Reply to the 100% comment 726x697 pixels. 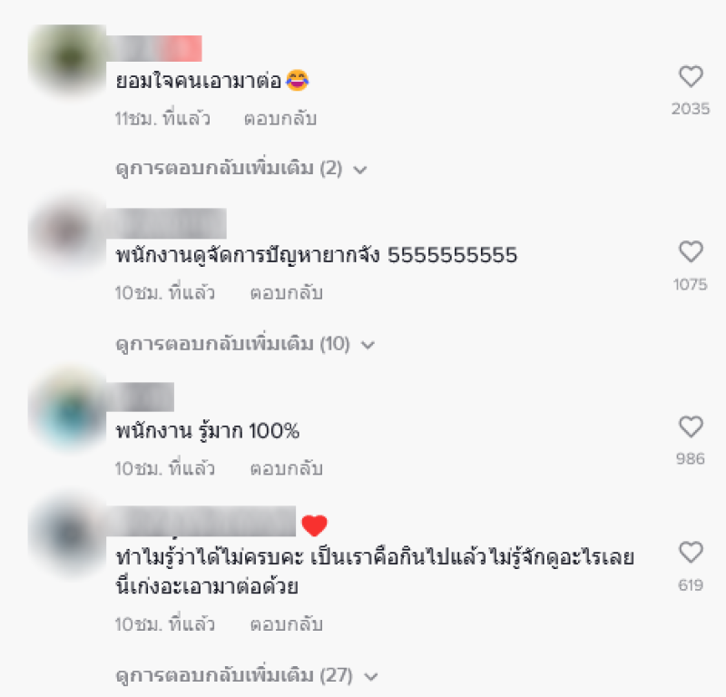(286, 468)
